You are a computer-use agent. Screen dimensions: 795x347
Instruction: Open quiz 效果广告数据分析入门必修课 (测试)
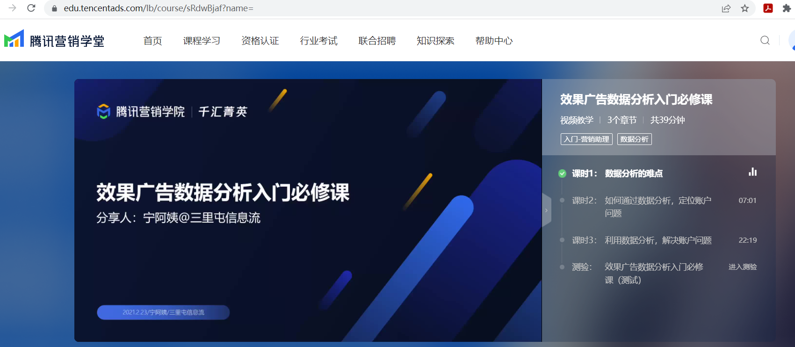pos(638,274)
